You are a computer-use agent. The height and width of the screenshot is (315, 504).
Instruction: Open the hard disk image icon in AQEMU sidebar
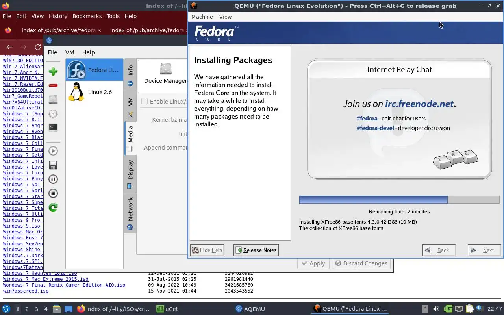[x=53, y=100]
